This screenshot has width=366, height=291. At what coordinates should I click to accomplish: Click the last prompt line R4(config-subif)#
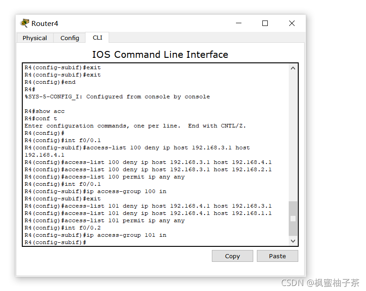click(55, 242)
